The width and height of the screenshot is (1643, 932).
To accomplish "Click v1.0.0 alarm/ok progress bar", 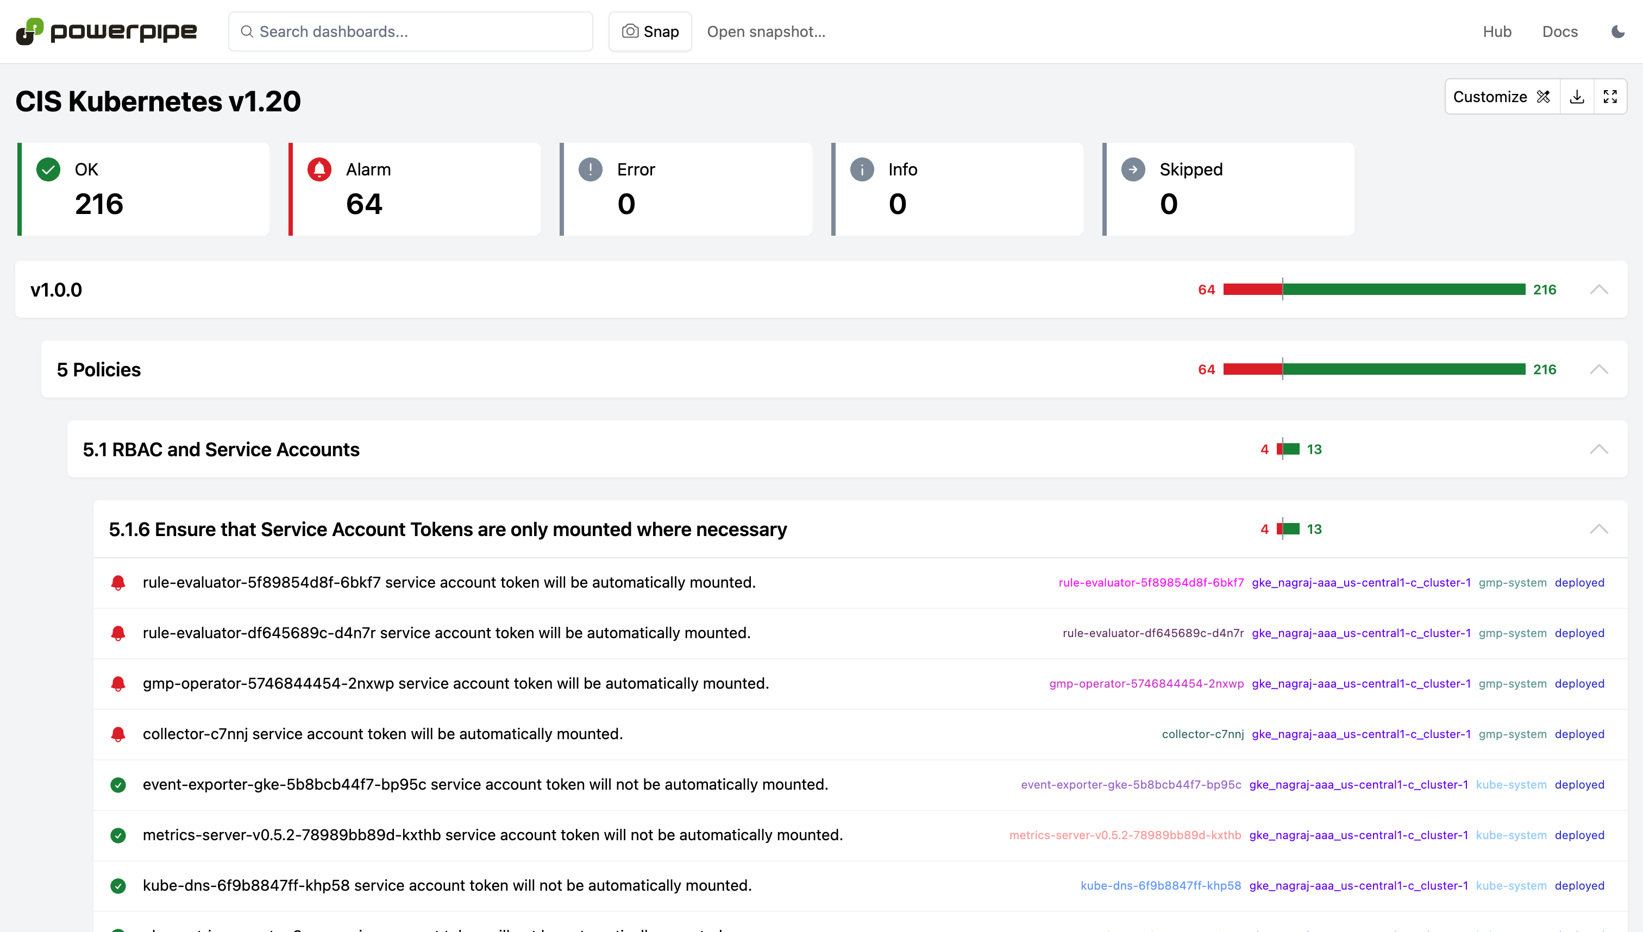I will [1374, 289].
